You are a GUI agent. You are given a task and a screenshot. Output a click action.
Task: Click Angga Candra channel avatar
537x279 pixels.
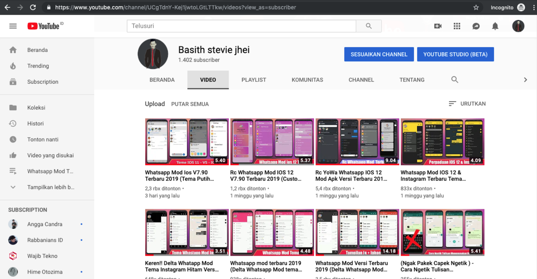pyautogui.click(x=13, y=224)
